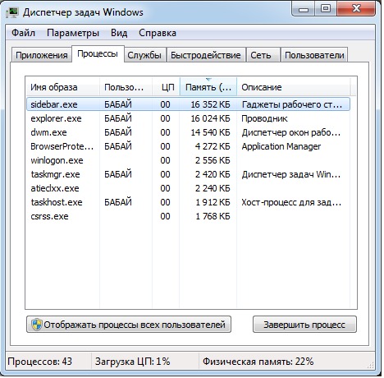384x378 pixels.
Task: Click Процессов: 43 status bar entry
Action: [x=40, y=362]
